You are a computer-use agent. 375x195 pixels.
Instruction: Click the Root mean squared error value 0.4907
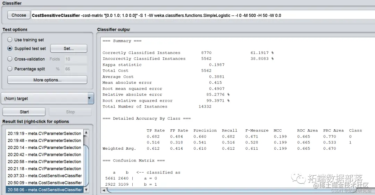217,89
